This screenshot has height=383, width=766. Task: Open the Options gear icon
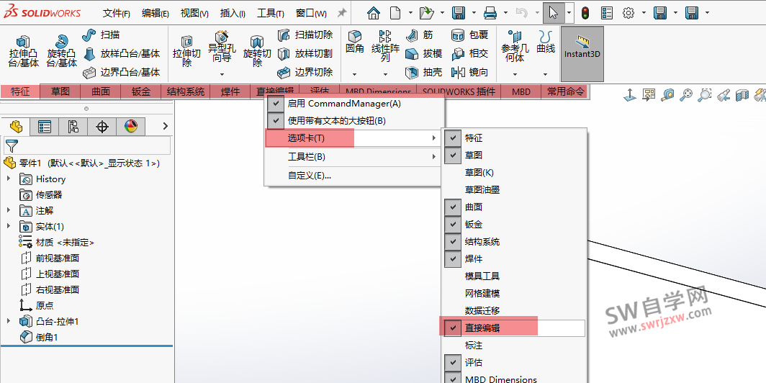coord(628,13)
